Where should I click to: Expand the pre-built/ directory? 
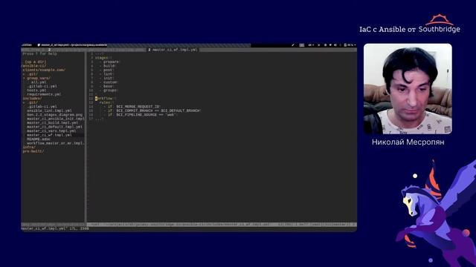click(33, 151)
